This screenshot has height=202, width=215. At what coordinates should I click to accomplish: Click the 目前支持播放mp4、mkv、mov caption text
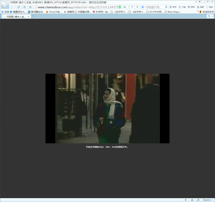pos(107,147)
